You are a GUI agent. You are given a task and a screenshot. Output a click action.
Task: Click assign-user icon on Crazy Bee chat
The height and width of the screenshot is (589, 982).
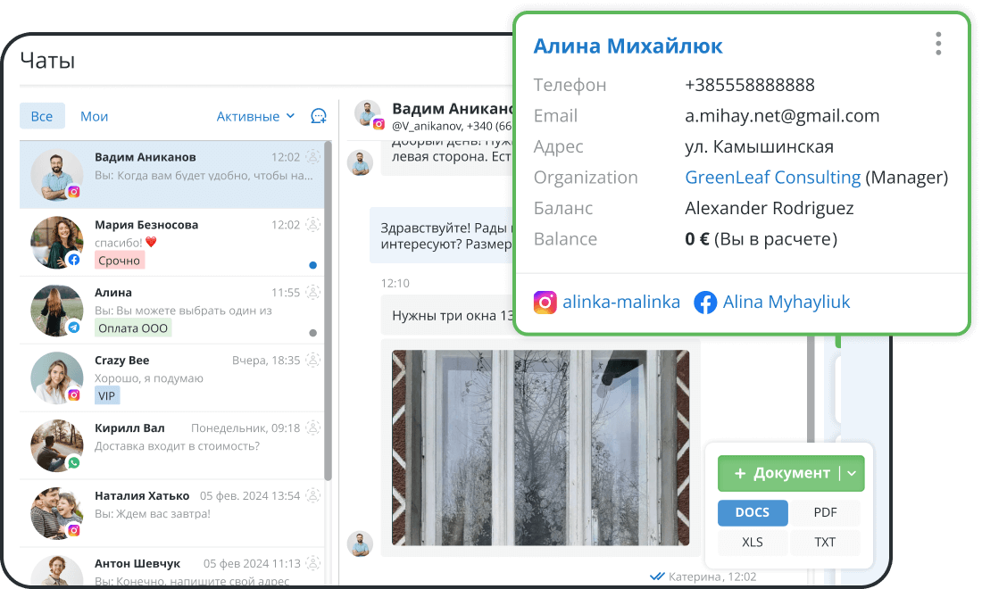(312, 361)
